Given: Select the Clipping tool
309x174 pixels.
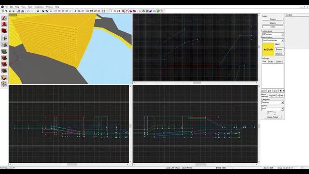Looking at the screenshot, I should pyautogui.click(x=4, y=77).
